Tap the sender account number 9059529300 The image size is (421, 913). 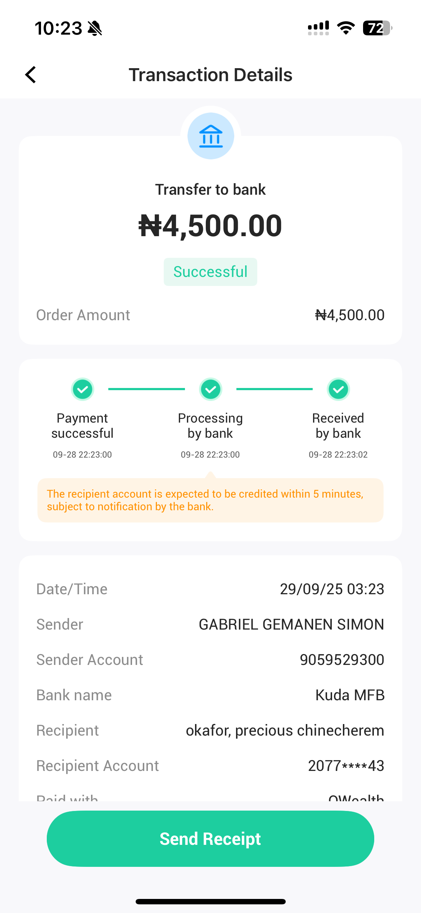tap(342, 660)
